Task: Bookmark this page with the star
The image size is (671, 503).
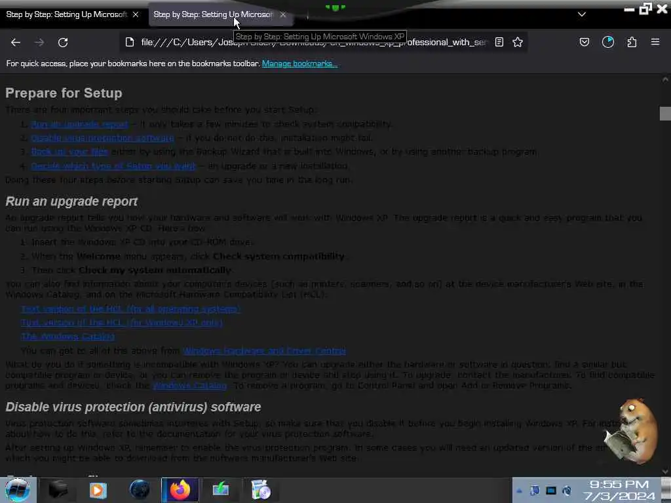Action: [518, 42]
